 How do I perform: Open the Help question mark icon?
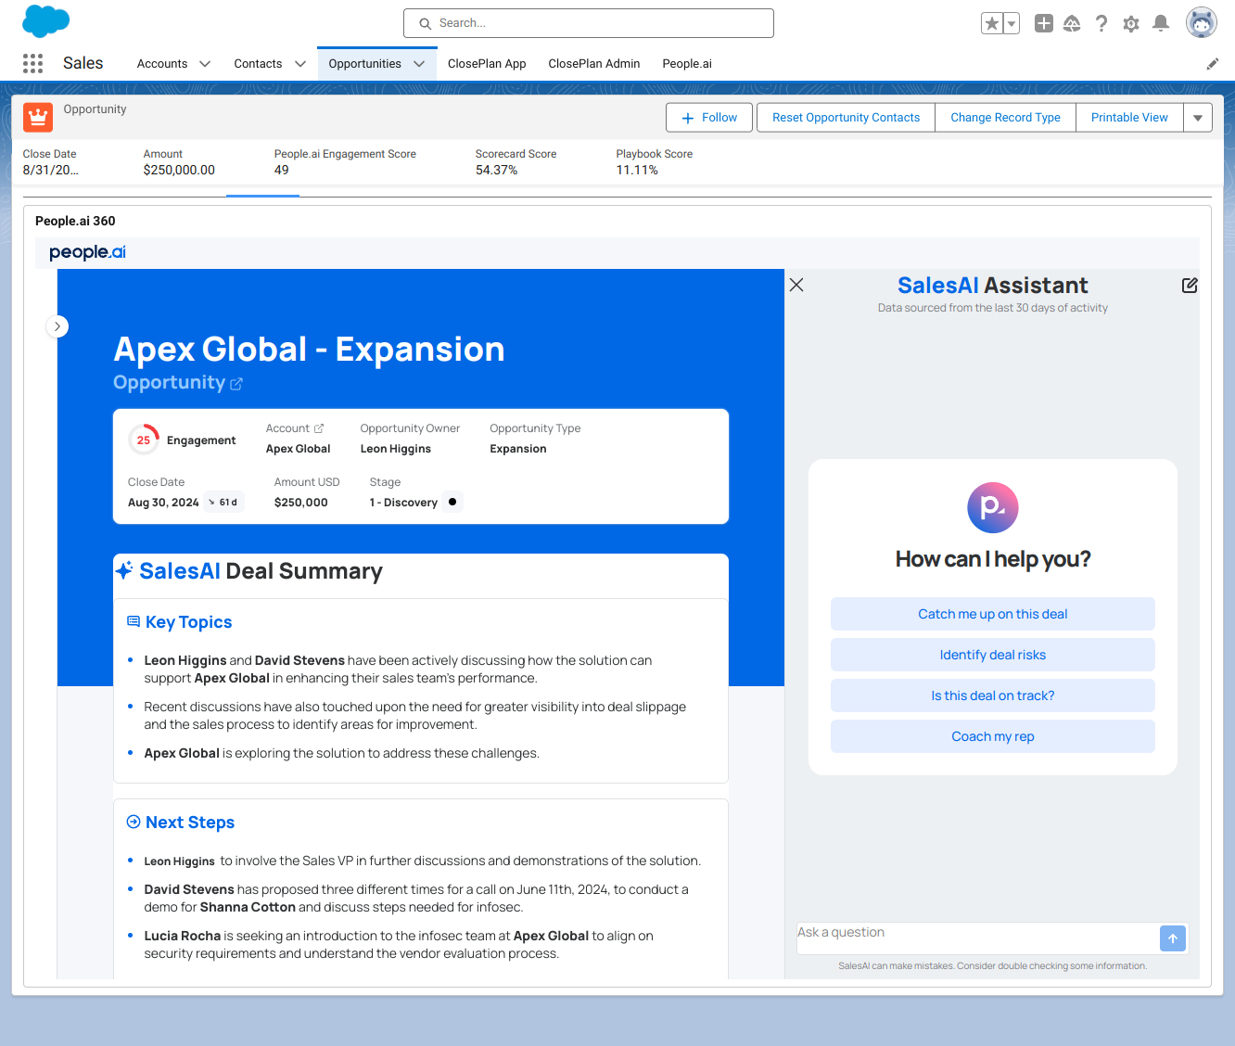click(1101, 23)
